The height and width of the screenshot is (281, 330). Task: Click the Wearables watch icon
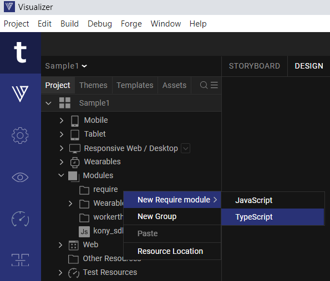(75, 163)
